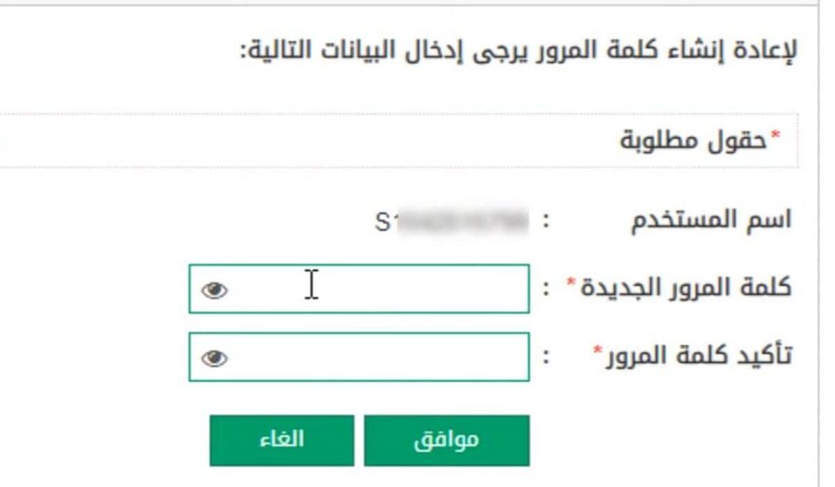Click inside the confirm password input field
Image resolution: width=835 pixels, height=487 pixels.
tap(348, 358)
